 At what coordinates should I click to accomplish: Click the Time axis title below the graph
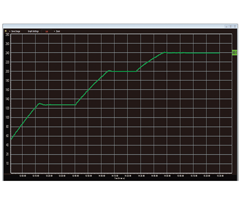(x=120, y=178)
